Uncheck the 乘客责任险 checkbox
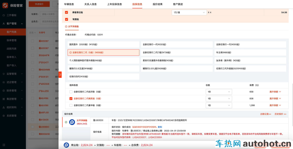The height and width of the screenshot is (149, 293). click(66, 12)
